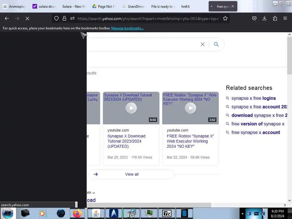Open the taskbar clock showing 9:20 PM
This screenshot has height=219, width=292.
[x=277, y=213]
